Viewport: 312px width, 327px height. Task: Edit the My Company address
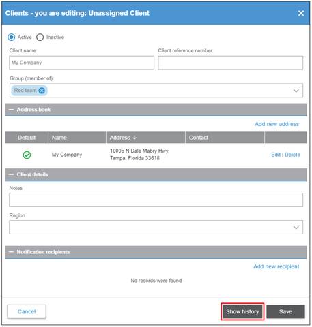276,155
